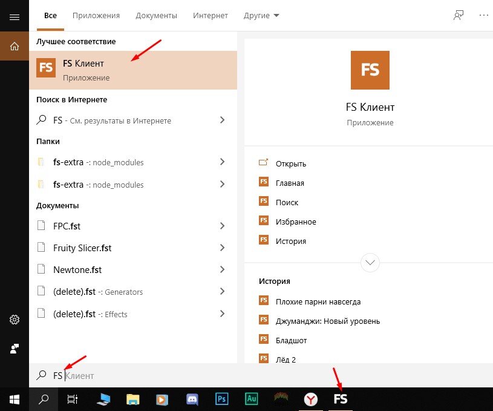The height and width of the screenshot is (411, 493).
Task: Click the account/feedback person icon in sidebar
Action: click(x=15, y=349)
